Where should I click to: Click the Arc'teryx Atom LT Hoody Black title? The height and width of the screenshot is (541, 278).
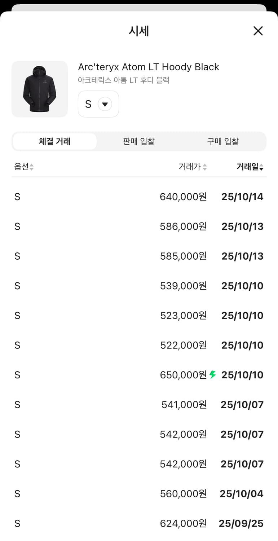point(149,67)
